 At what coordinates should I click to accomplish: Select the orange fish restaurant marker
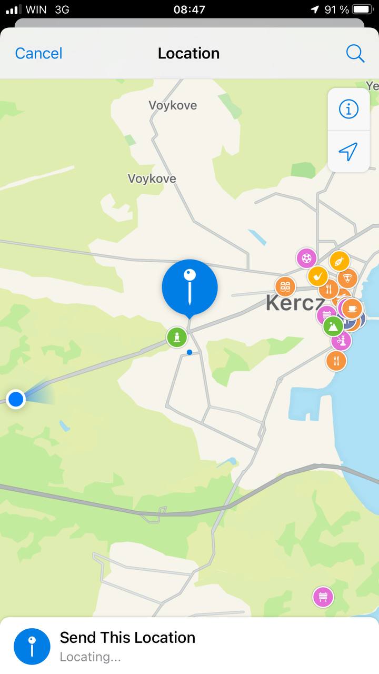point(340,261)
